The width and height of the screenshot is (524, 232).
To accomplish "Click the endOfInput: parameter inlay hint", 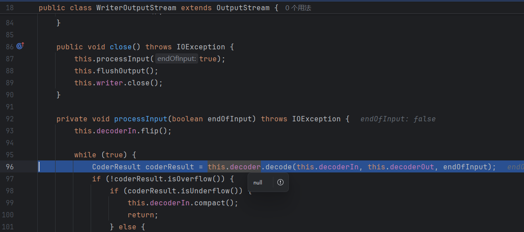I will (176, 59).
